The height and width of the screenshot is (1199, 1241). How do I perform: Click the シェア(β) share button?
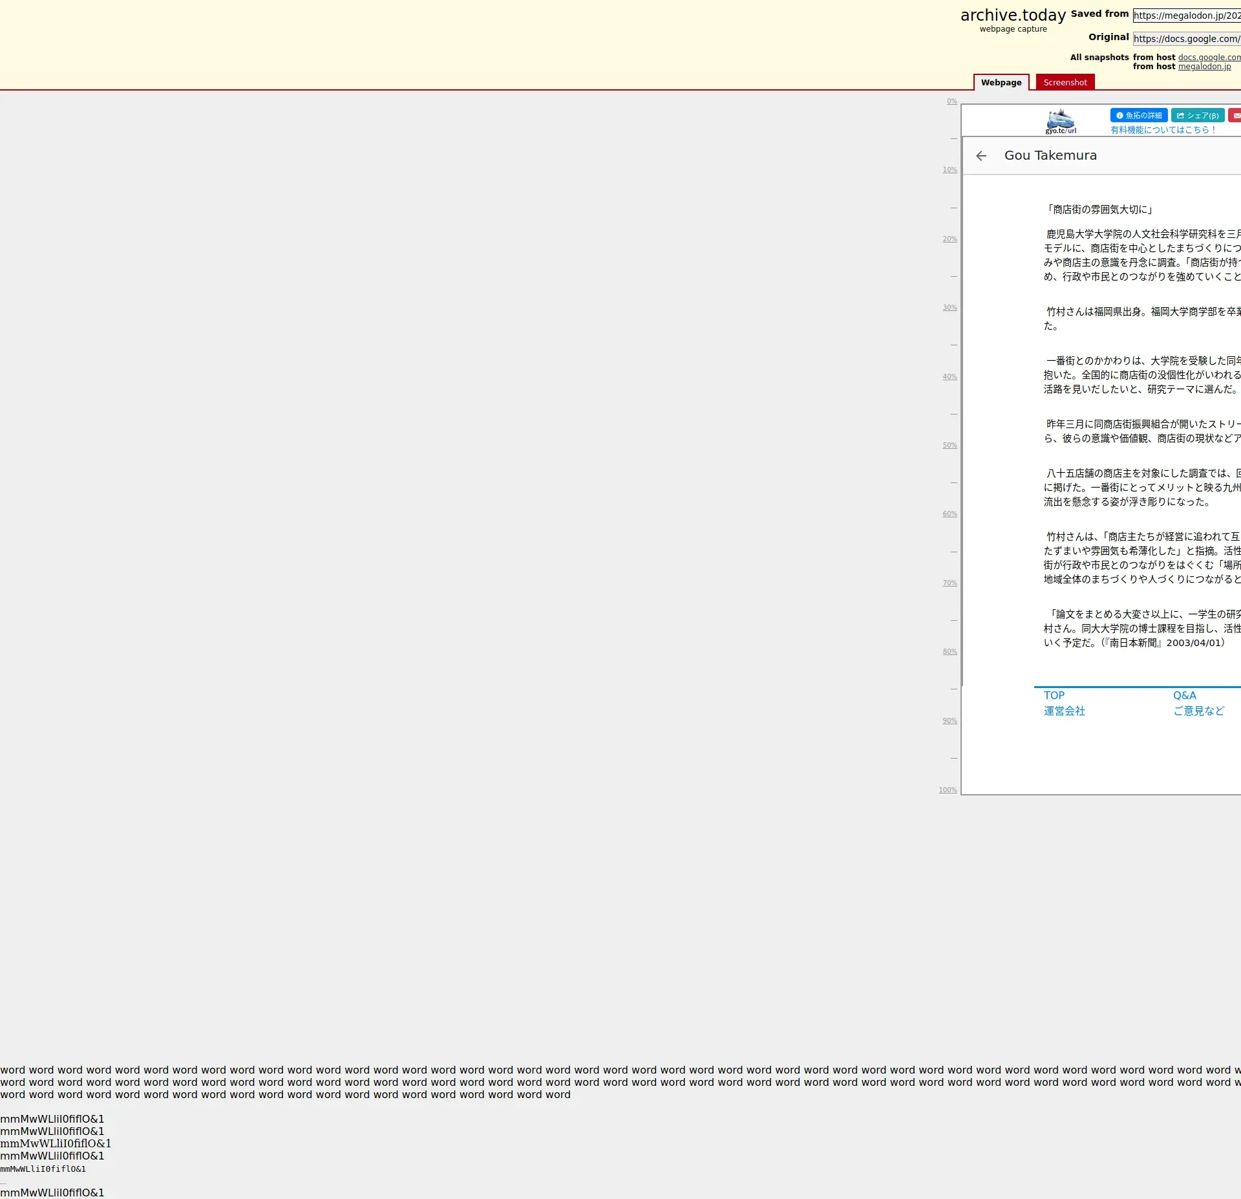pyautogui.click(x=1197, y=115)
